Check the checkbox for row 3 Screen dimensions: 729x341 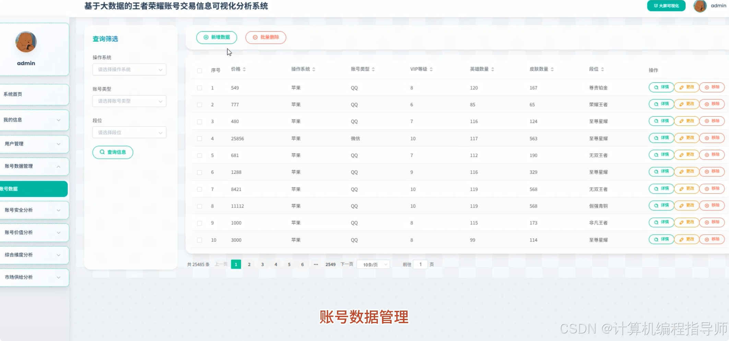point(199,122)
